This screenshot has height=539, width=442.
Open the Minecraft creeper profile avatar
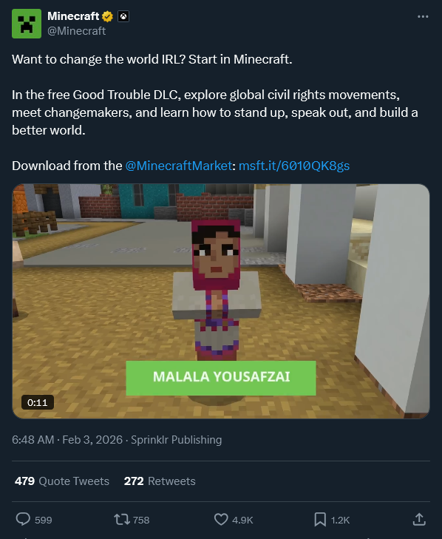(27, 24)
